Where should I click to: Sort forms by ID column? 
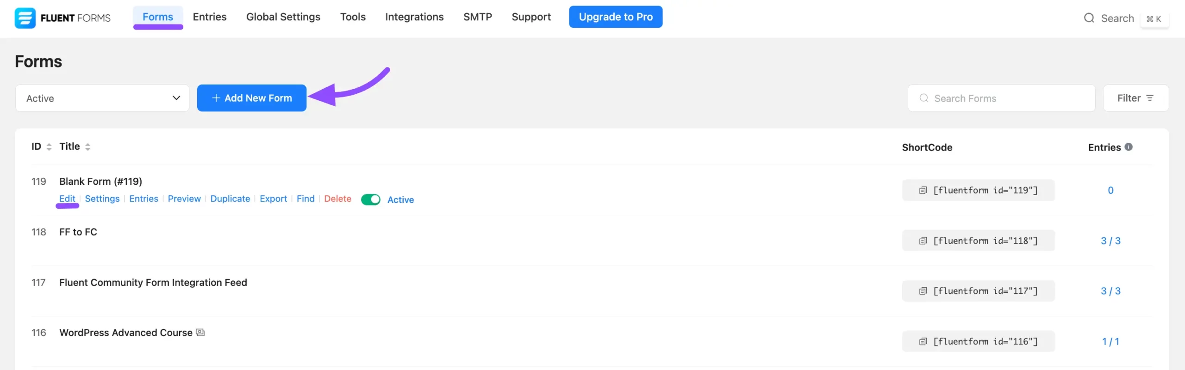tap(49, 147)
